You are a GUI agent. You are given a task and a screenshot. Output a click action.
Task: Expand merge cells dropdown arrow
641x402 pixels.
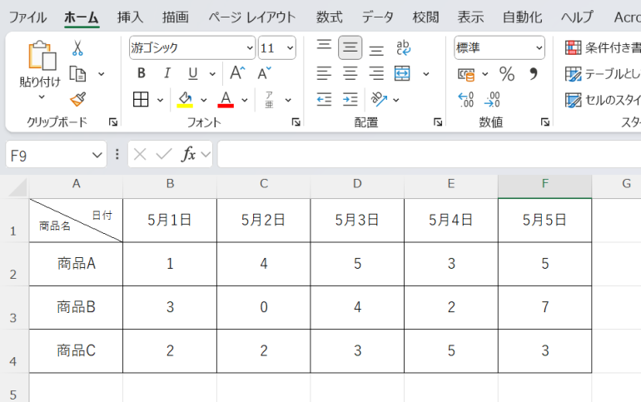coord(426,74)
